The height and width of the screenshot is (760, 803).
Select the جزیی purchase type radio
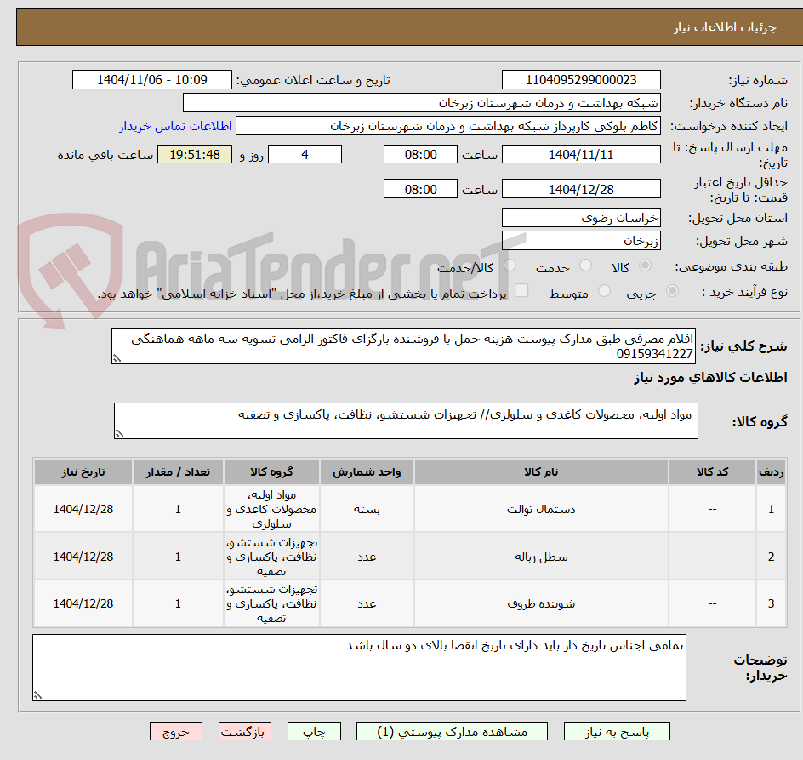[x=672, y=291]
